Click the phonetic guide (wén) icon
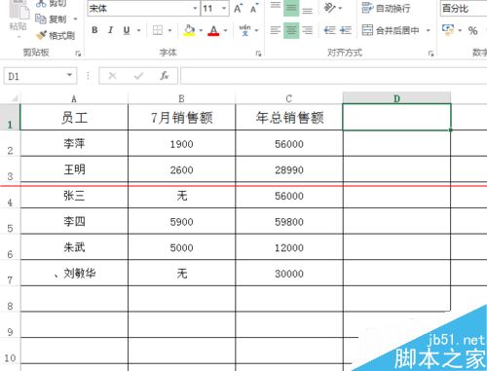The height and width of the screenshot is (371, 487). (244, 30)
